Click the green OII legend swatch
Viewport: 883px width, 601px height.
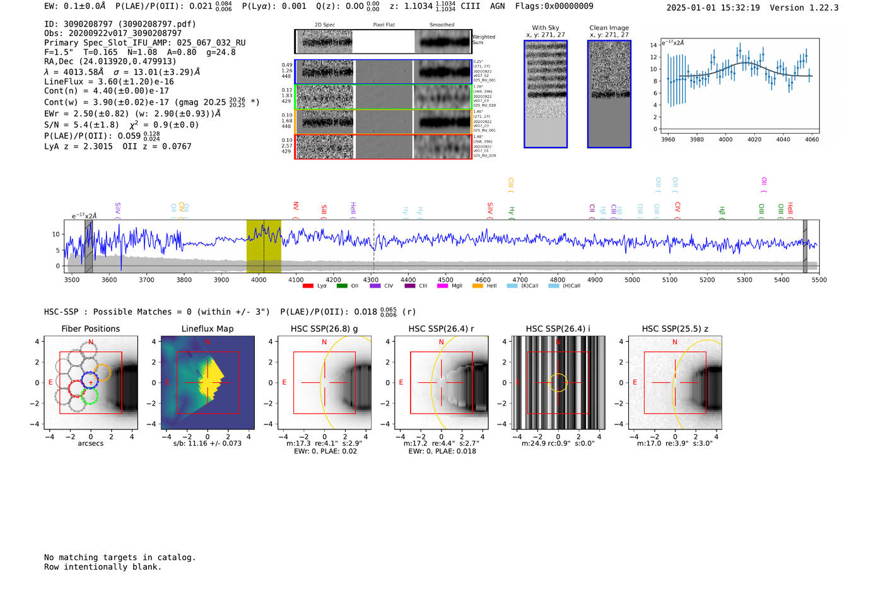342,286
